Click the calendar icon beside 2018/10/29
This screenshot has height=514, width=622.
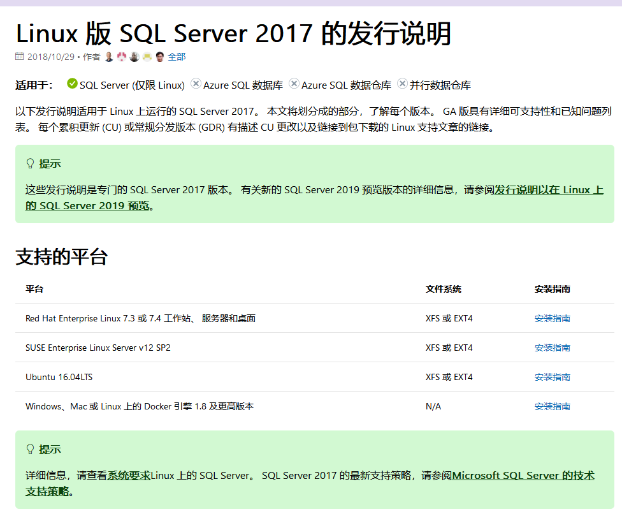(x=19, y=56)
